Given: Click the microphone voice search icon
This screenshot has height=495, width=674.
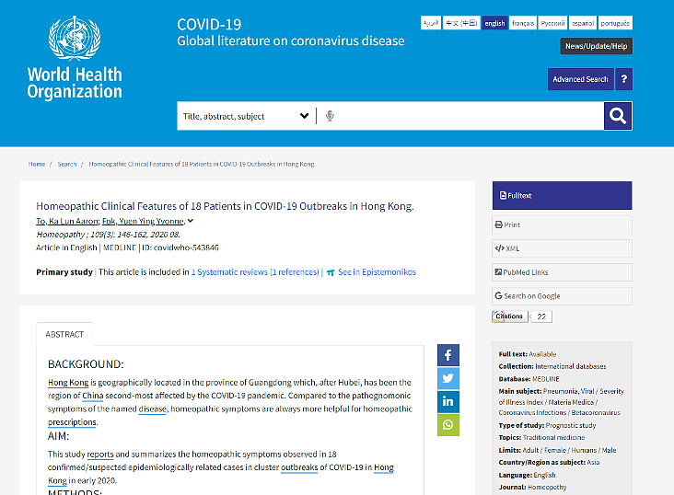Looking at the screenshot, I should (330, 116).
